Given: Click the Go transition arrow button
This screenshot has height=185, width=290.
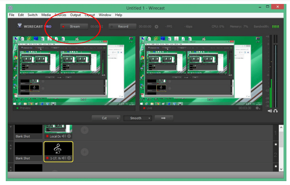Looking at the screenshot, I should pos(163,118).
